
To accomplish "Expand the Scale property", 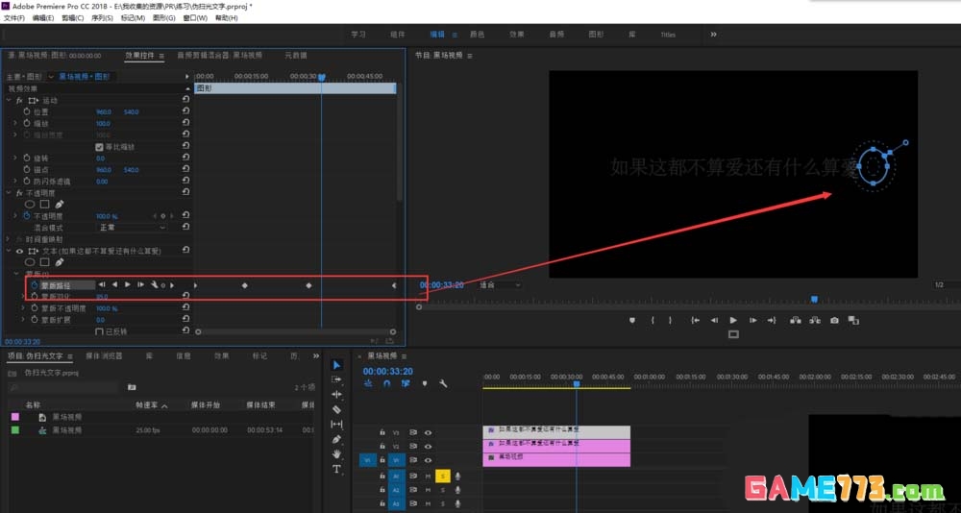I will tap(15, 123).
